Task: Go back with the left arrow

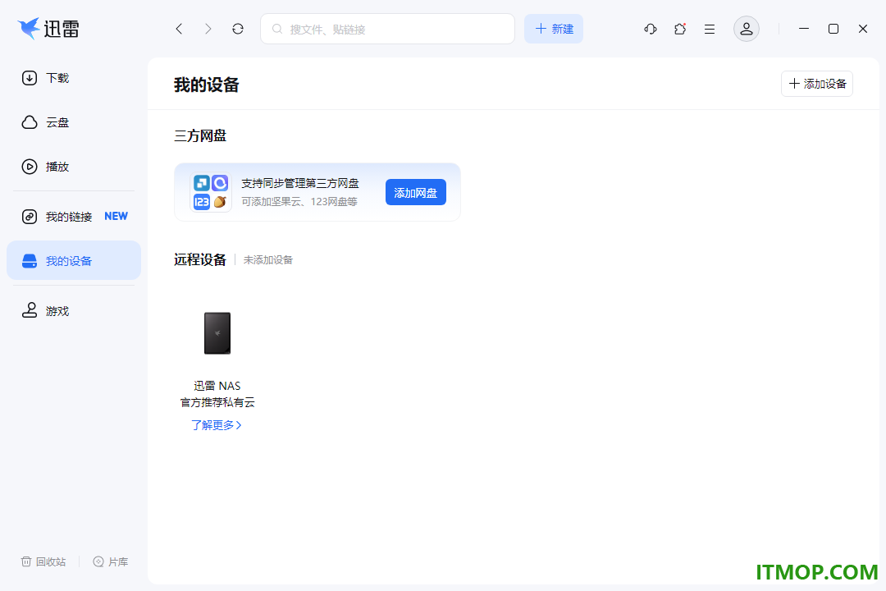Action: 179,29
